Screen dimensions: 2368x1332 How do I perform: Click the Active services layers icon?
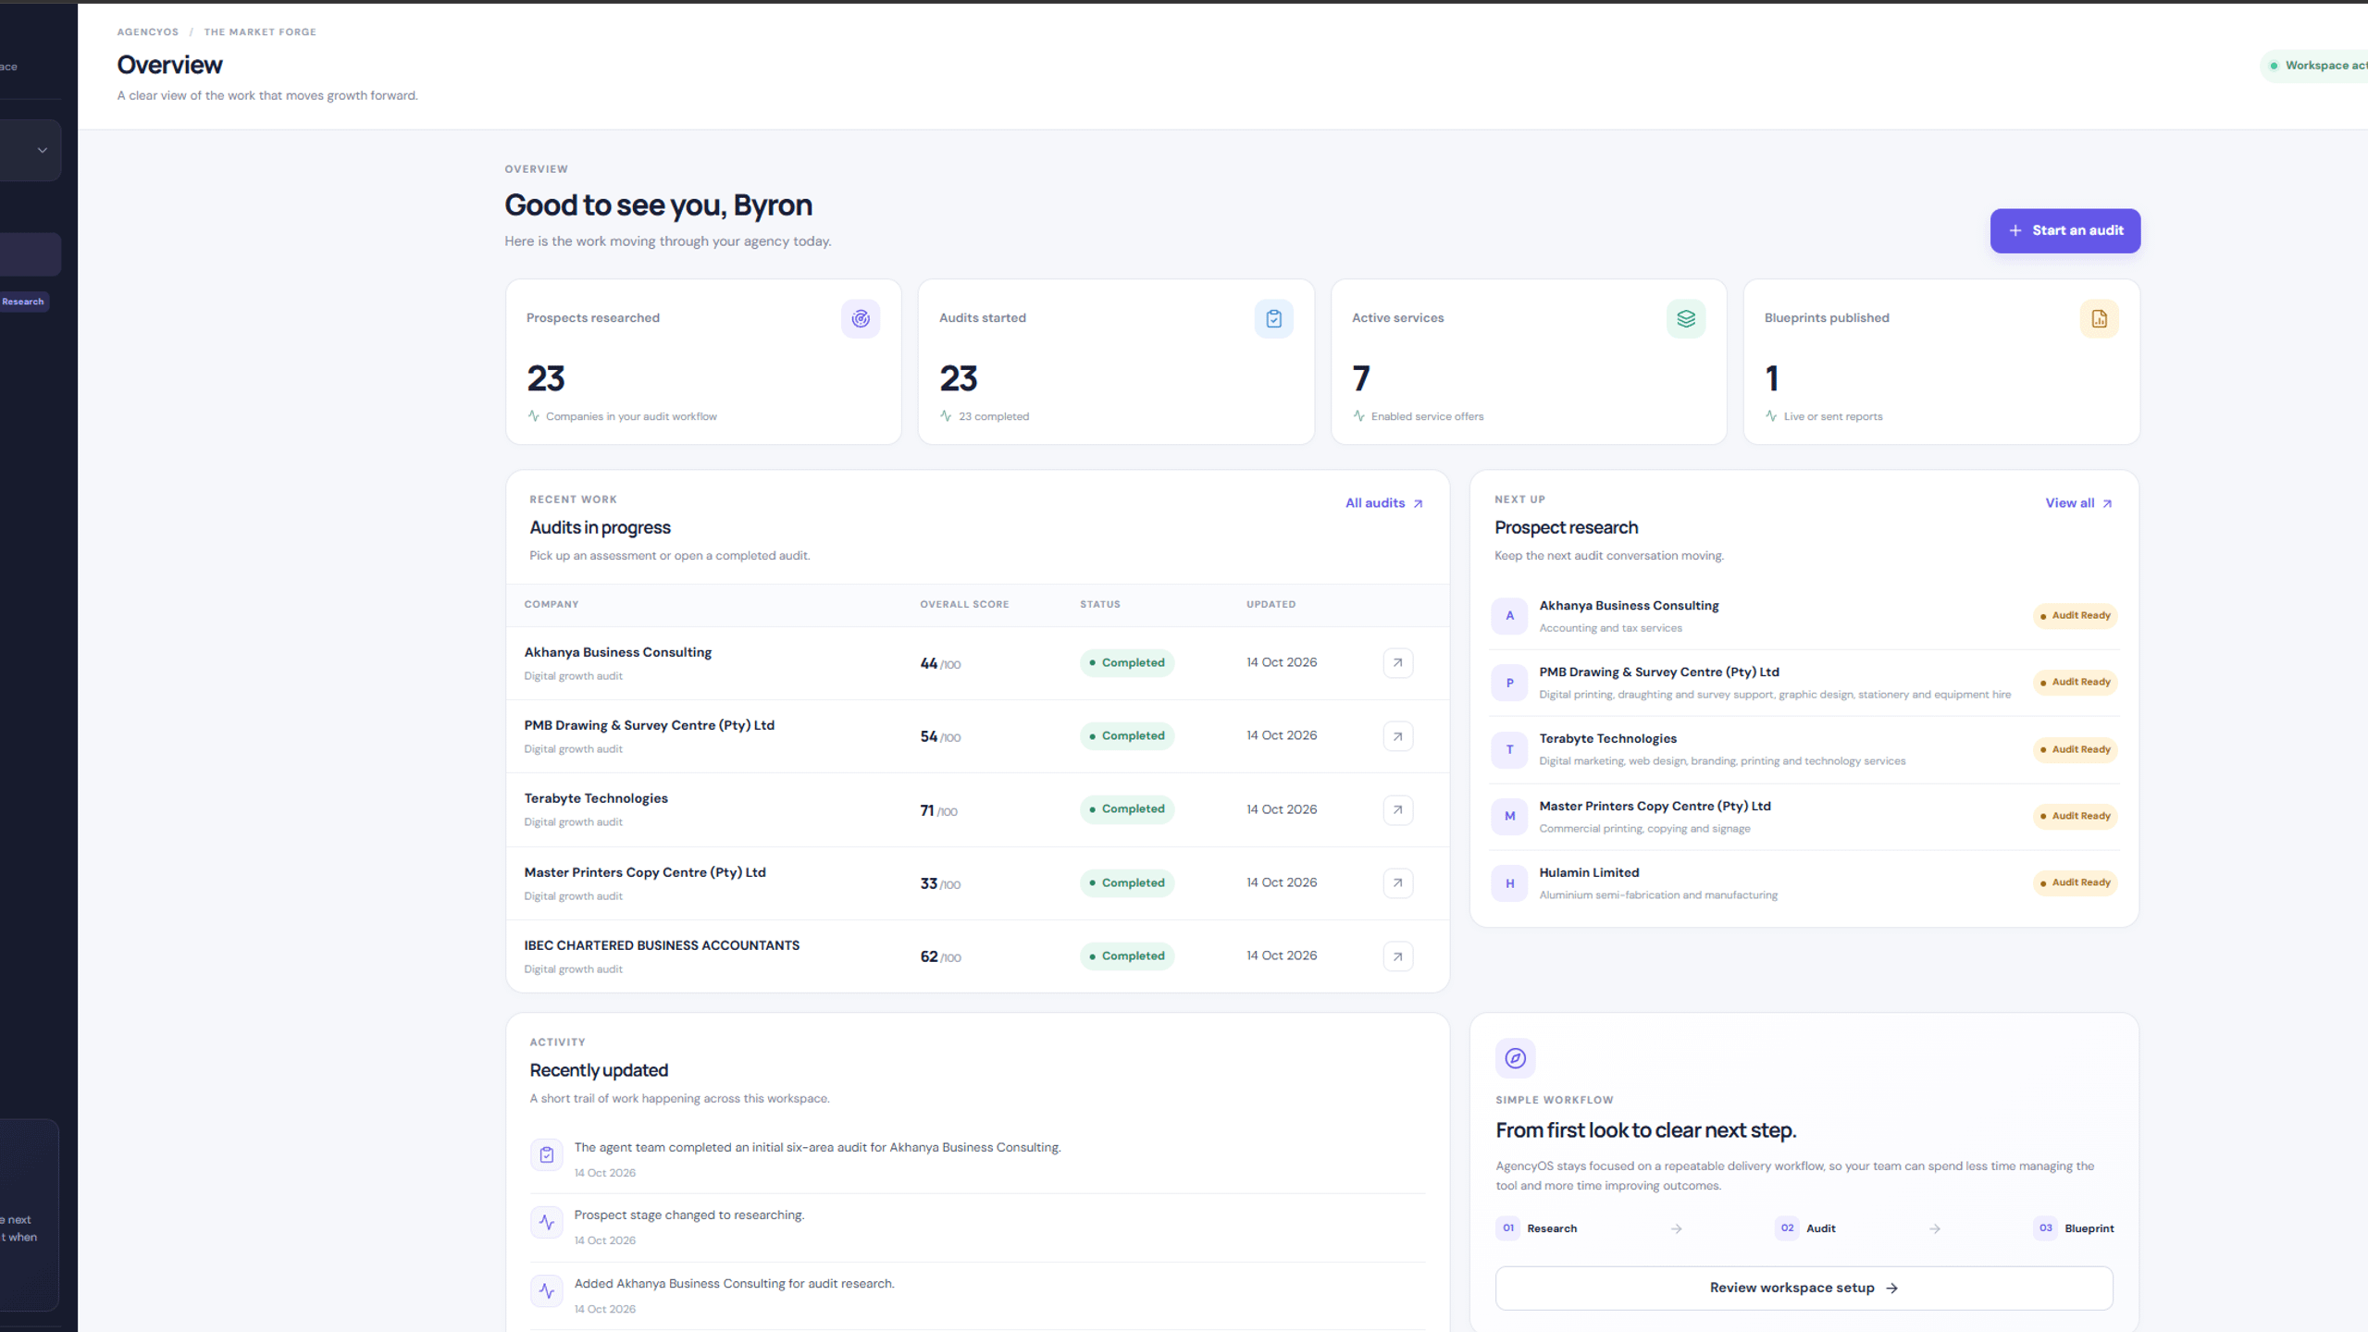1685,318
